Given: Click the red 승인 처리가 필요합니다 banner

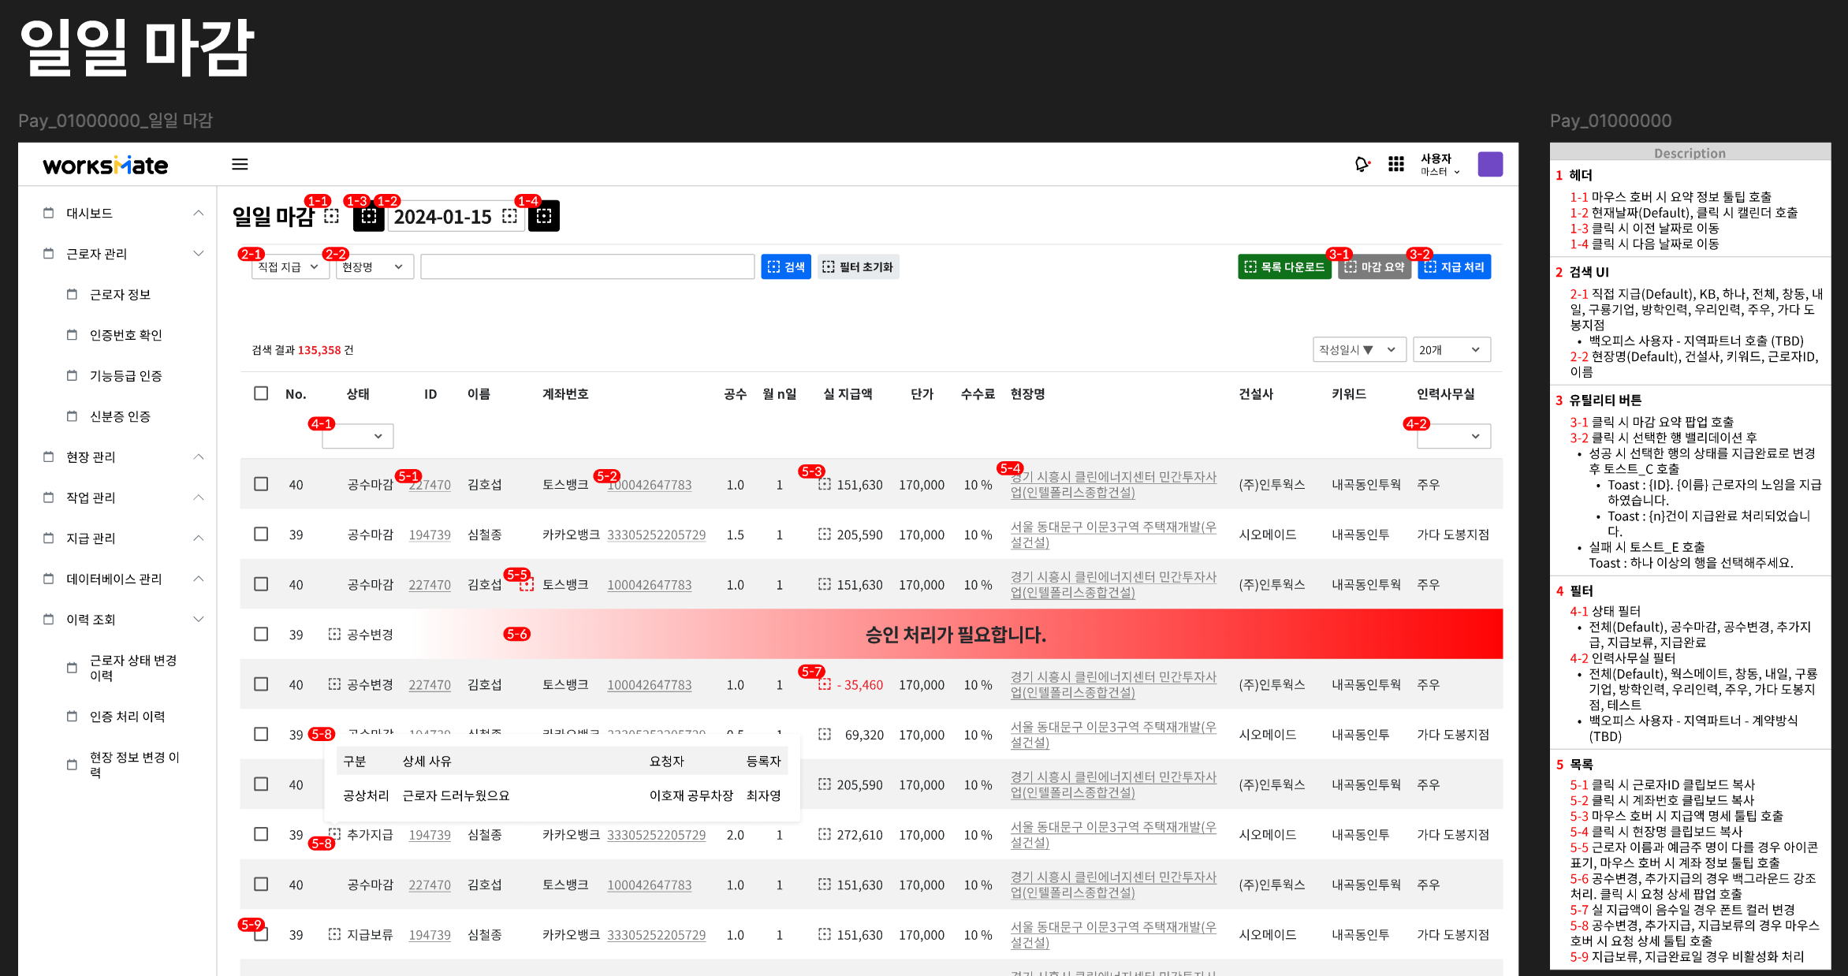Looking at the screenshot, I should [955, 634].
